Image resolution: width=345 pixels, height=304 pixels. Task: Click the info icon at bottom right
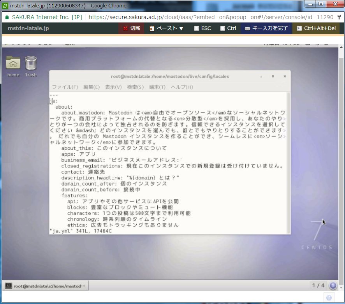click(x=329, y=298)
